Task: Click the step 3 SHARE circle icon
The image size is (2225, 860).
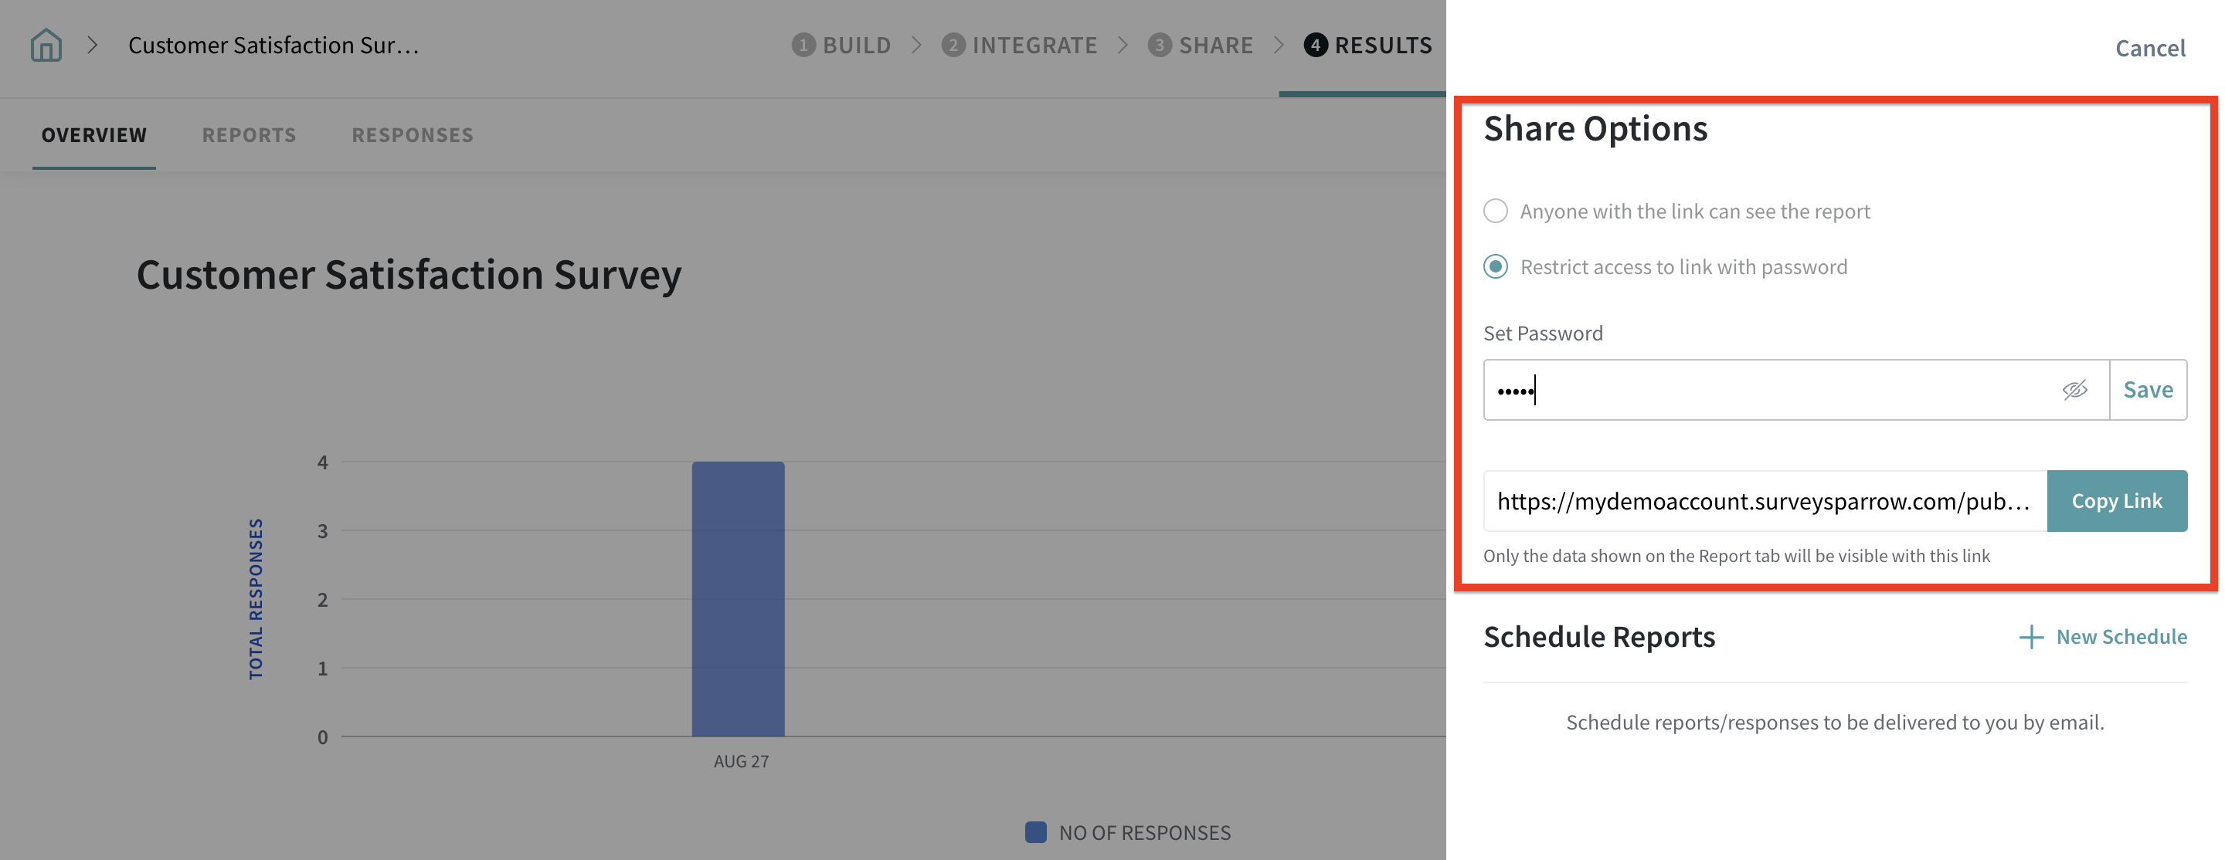Action: (x=1159, y=45)
